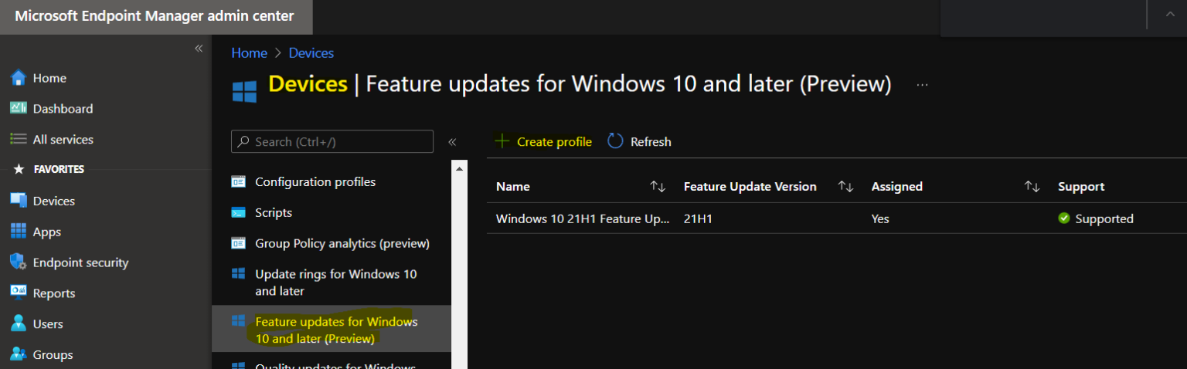
Task: Collapse the Devices blade menu chevron
Action: tap(452, 142)
